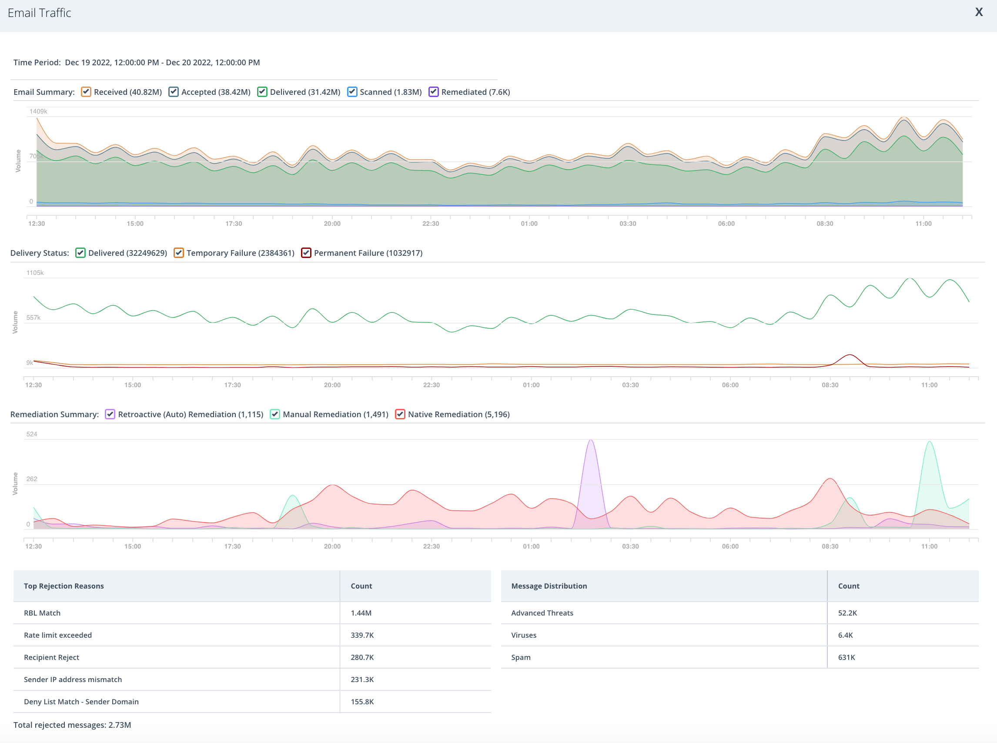The width and height of the screenshot is (997, 743).
Task: Toggle the Accepted (38.42M) series
Action: 173,92
